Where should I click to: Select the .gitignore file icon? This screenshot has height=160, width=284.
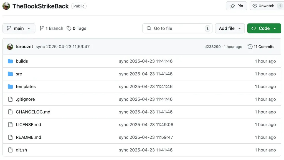[10, 99]
